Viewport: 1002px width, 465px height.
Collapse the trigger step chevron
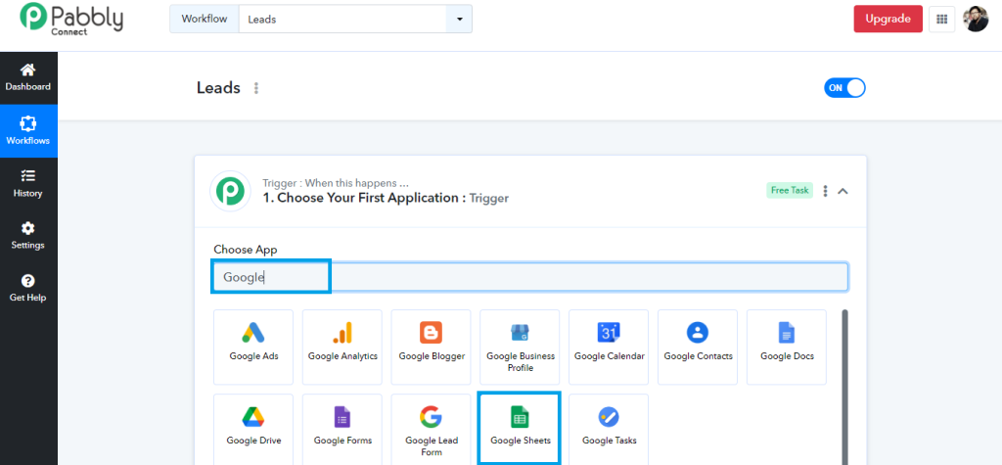[843, 191]
